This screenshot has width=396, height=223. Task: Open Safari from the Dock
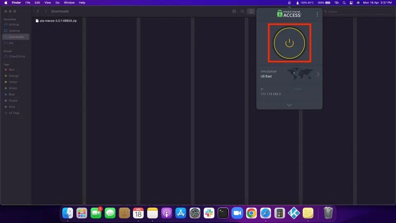[266, 213]
